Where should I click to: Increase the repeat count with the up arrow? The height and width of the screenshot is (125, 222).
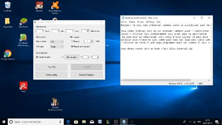pos(92,40)
